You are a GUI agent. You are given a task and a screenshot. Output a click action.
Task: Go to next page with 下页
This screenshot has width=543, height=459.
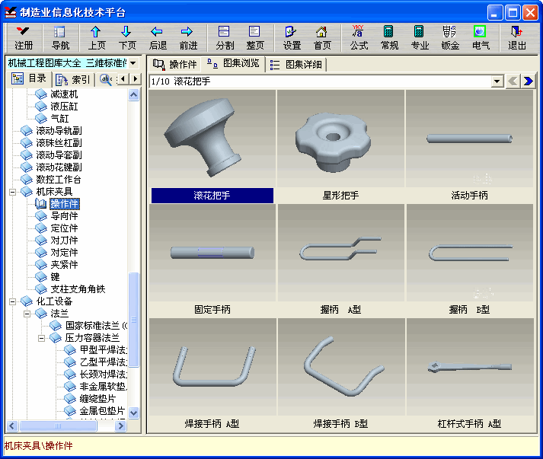(127, 37)
